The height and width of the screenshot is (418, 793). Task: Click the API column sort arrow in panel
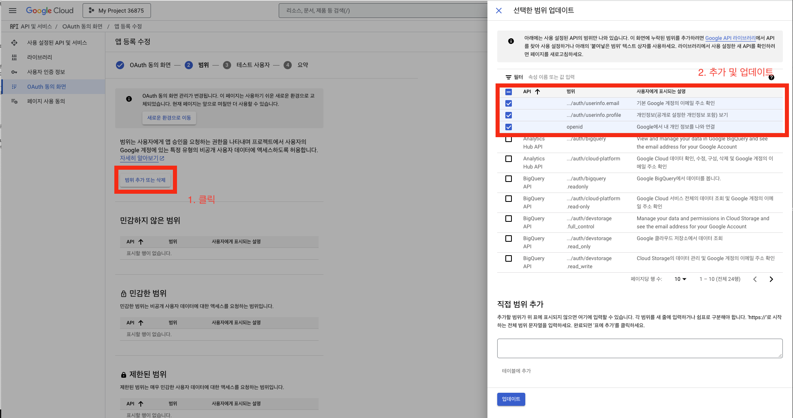click(x=537, y=92)
